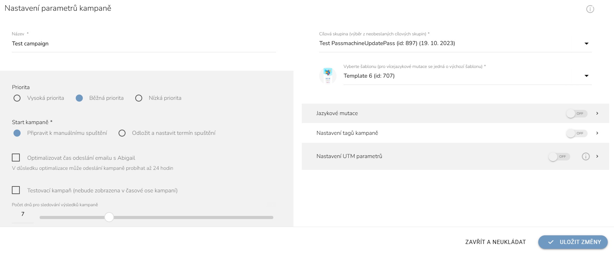Viewport: 614px width, 253px height.
Task: Expand the Jazykové mutace section chevron
Action: [x=597, y=113]
